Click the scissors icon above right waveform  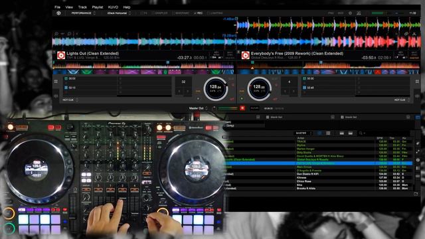(x=414, y=34)
